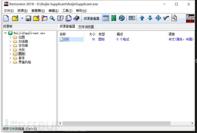Click the 图标 type cell in row 128
This screenshot has height=133, width=197.
(x=102, y=39)
